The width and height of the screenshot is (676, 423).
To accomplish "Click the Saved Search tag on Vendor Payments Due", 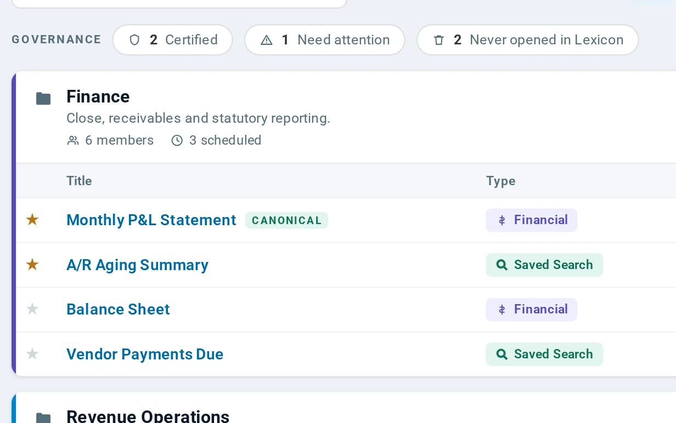I will coord(544,355).
